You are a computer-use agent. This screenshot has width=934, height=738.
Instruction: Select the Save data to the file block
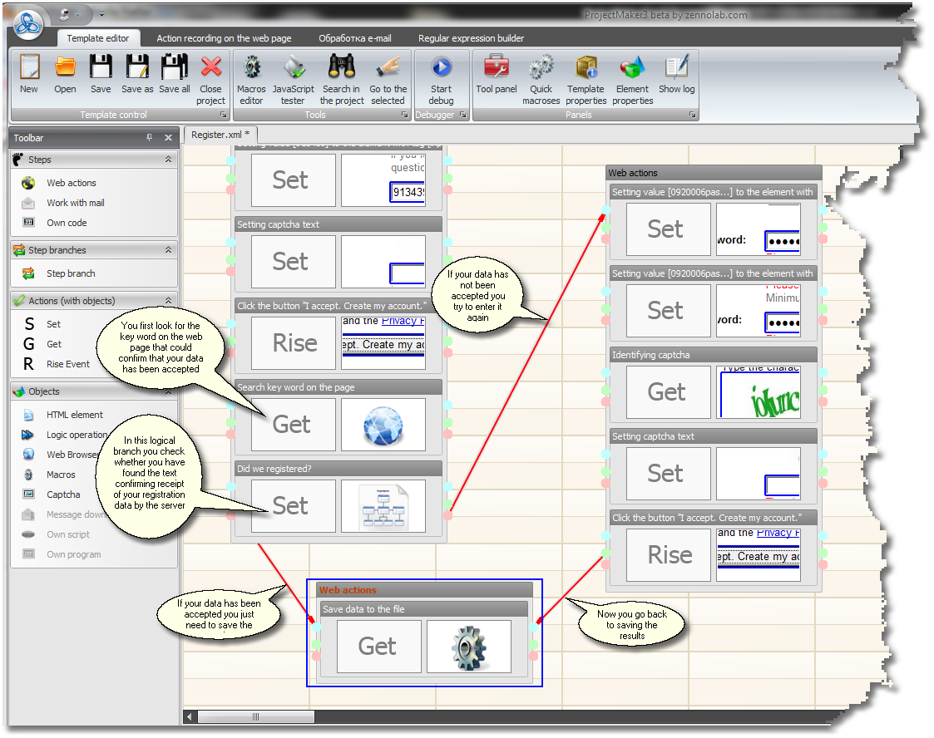coord(424,609)
